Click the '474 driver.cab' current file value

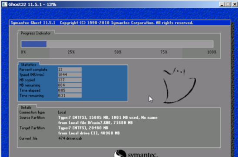tap(70, 138)
